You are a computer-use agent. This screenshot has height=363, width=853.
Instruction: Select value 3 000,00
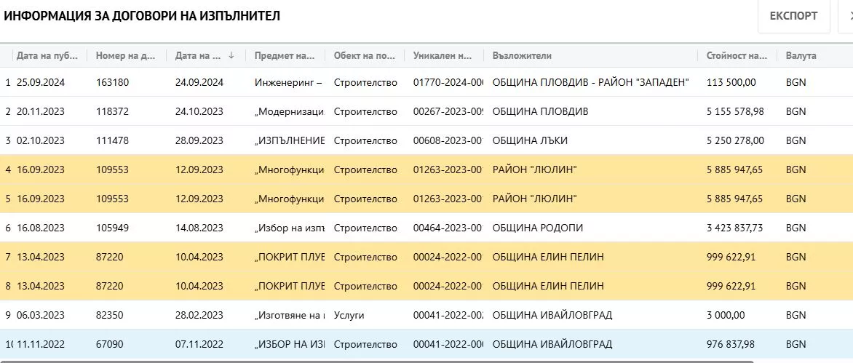726,315
